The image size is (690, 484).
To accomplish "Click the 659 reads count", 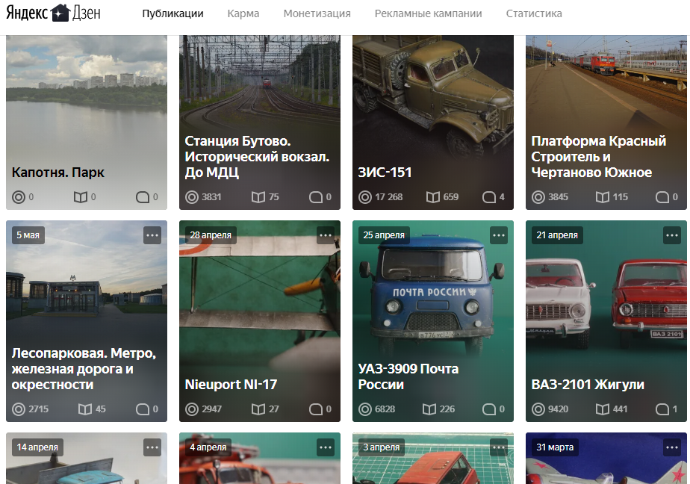I will [x=450, y=197].
